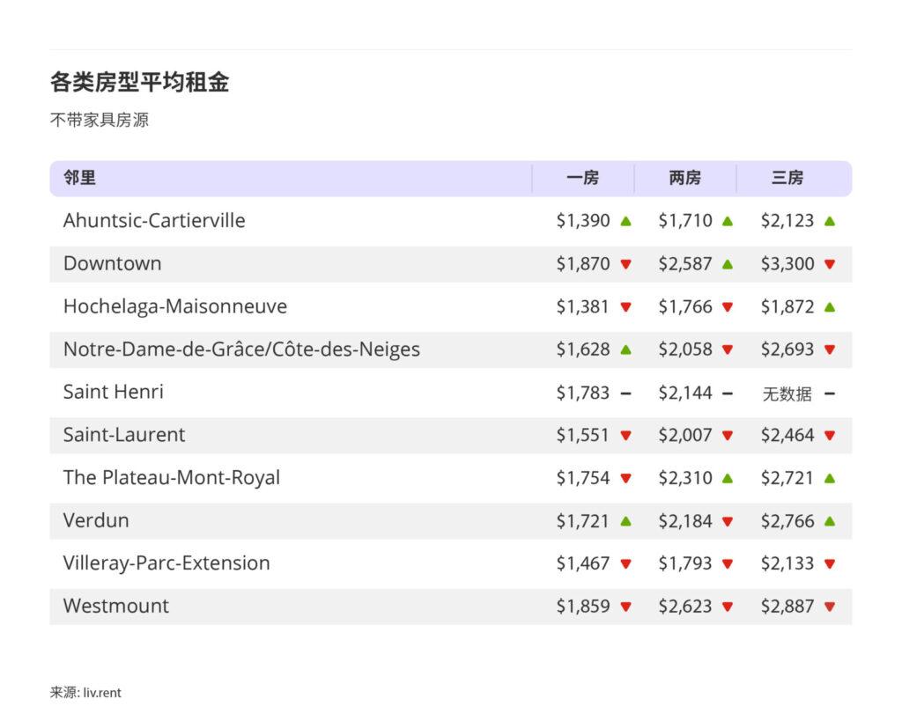Select the Saint Henri row name

point(114,392)
